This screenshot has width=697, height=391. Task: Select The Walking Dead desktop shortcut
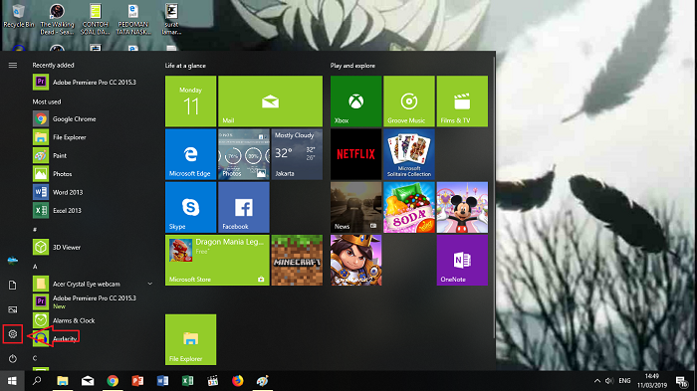(57, 19)
